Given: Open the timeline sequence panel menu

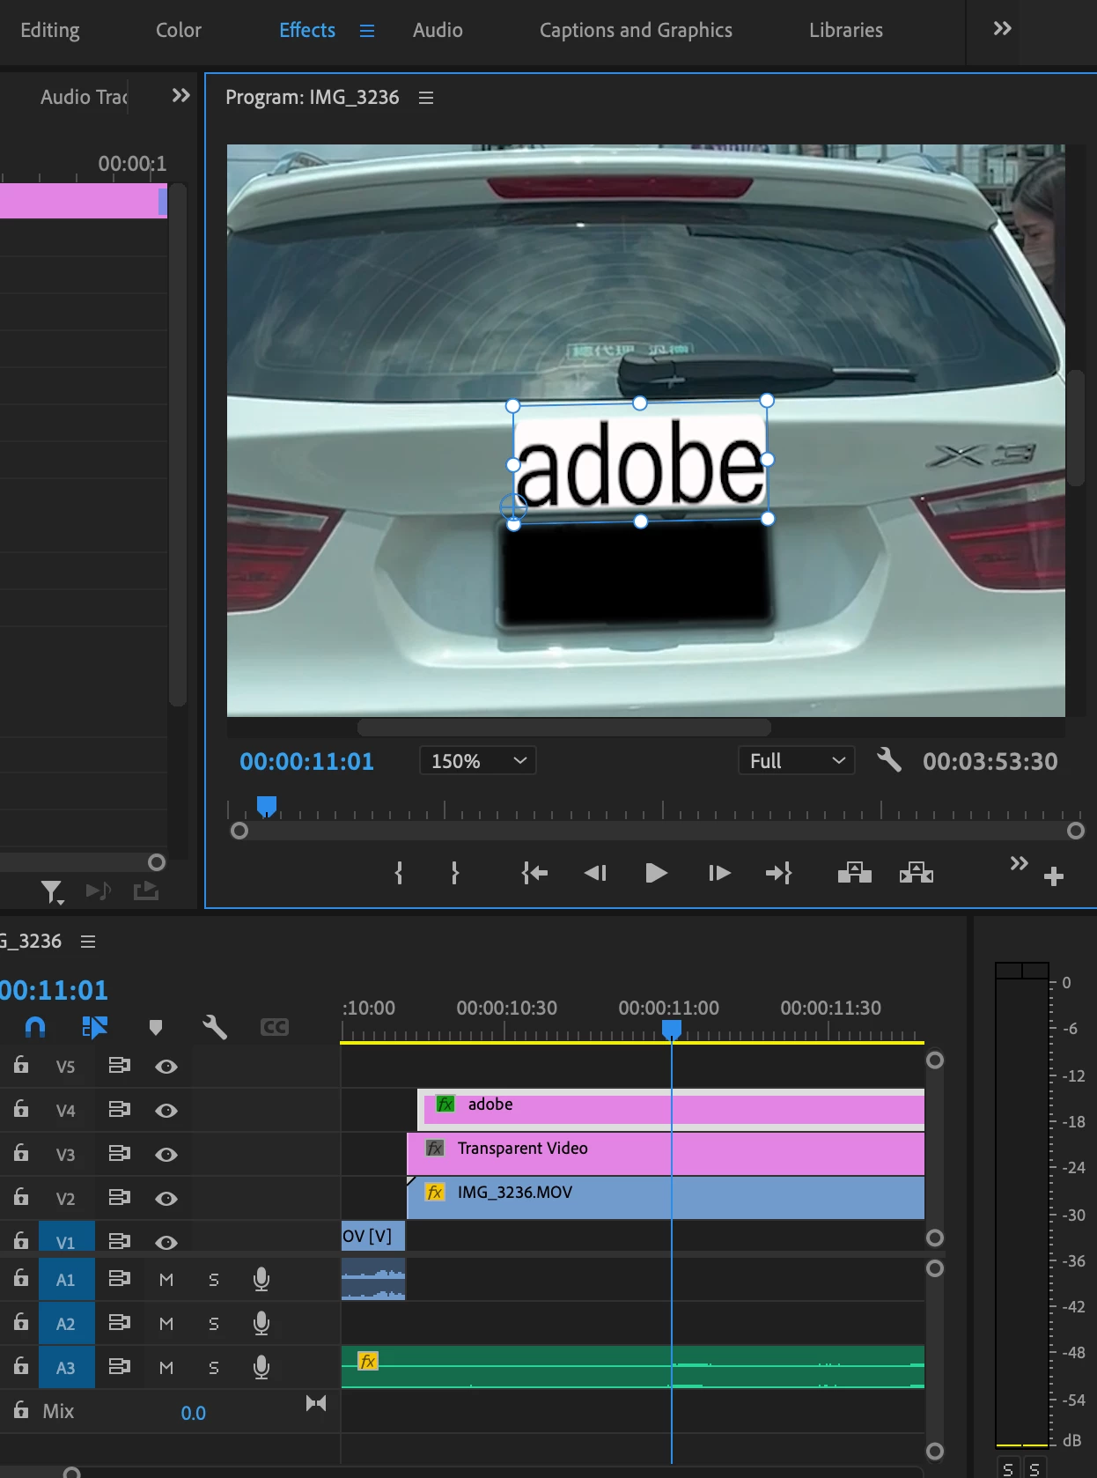Looking at the screenshot, I should pos(88,942).
